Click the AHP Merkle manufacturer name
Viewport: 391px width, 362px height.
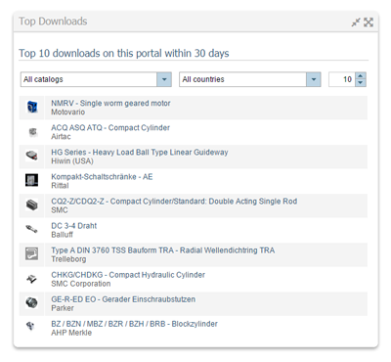71,333
